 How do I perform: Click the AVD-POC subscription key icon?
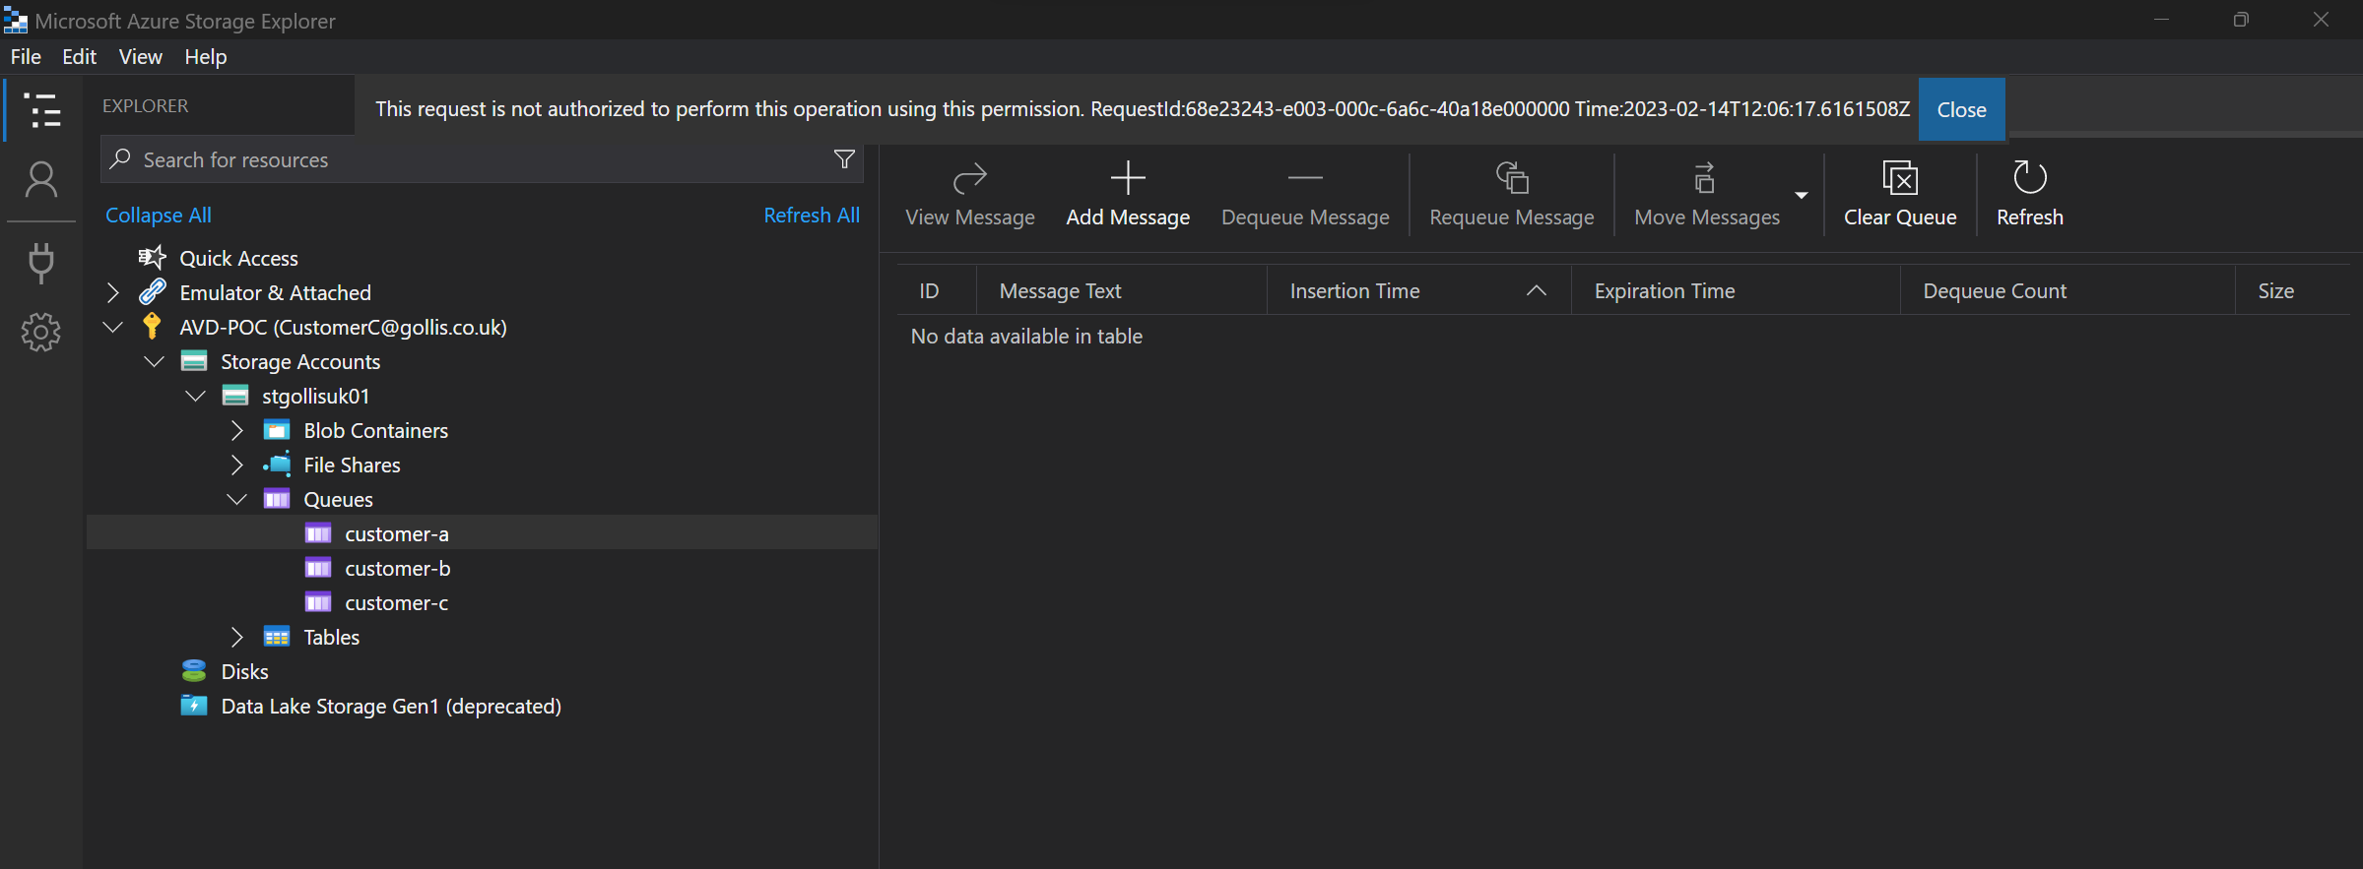(152, 326)
